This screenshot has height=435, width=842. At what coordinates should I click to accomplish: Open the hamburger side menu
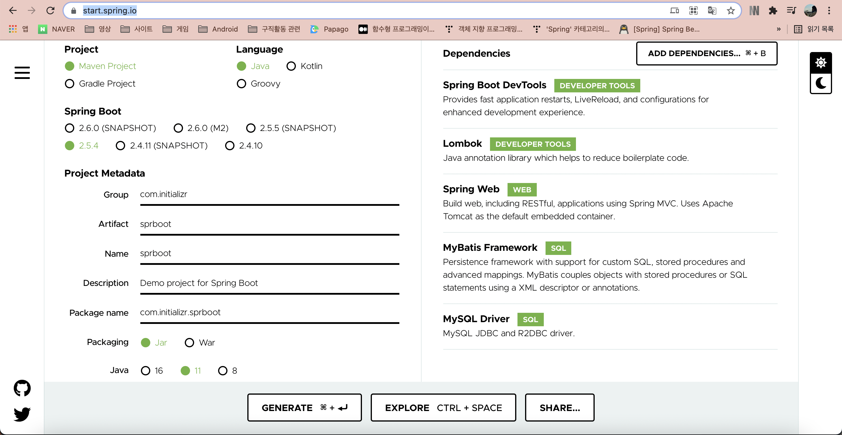coord(22,72)
